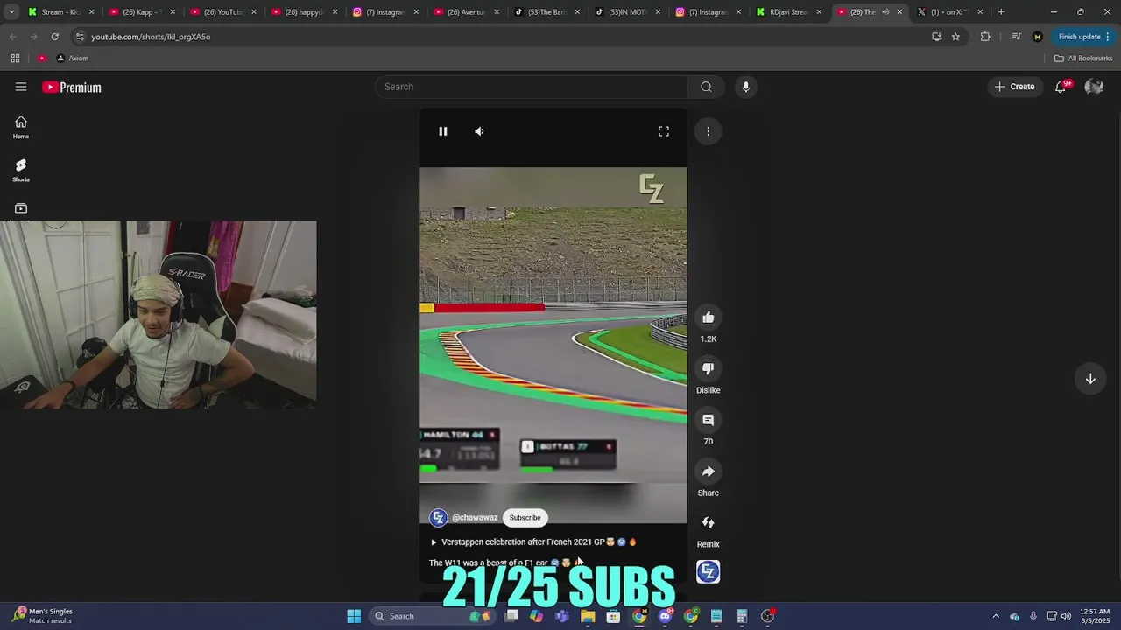Open the comments with 70 count
The height and width of the screenshot is (630, 1121).
708,420
